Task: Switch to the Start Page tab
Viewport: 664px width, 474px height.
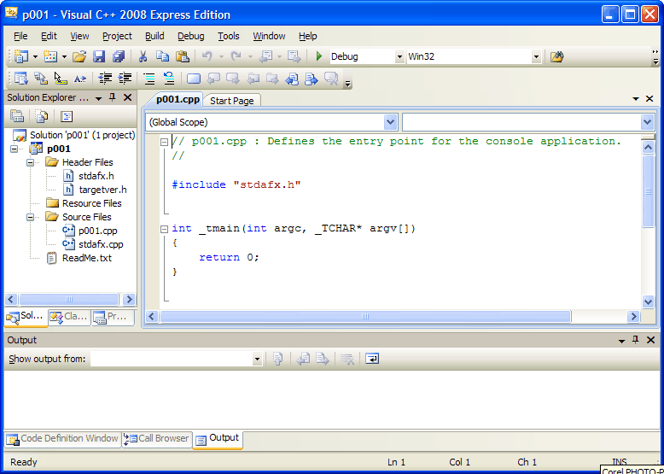Action: 231,100
